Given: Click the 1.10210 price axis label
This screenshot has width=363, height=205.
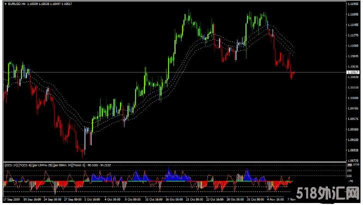Looking at the screenshot, I should point(353,87).
